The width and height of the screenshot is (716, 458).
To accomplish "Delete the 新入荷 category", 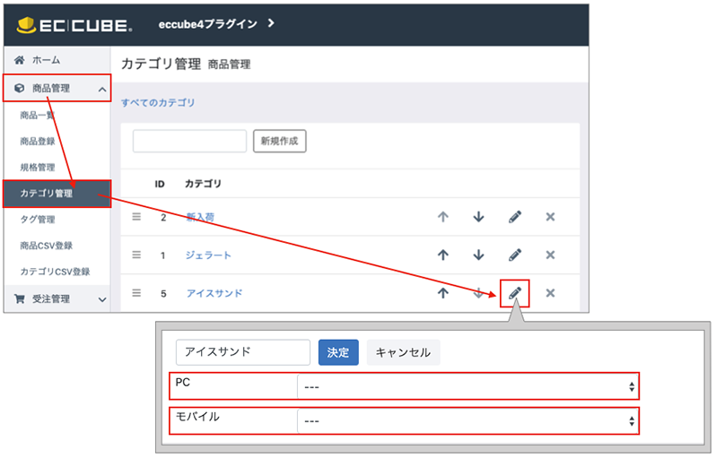I will coord(550,217).
